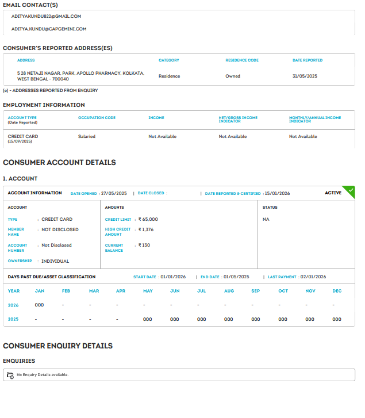
Task: Open the adityakundu822@gmail.com email contact
Action: [x=46, y=16]
